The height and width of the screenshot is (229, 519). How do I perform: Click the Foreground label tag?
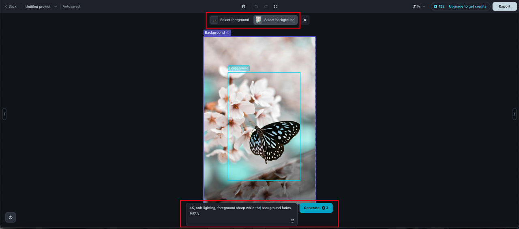[x=238, y=68]
